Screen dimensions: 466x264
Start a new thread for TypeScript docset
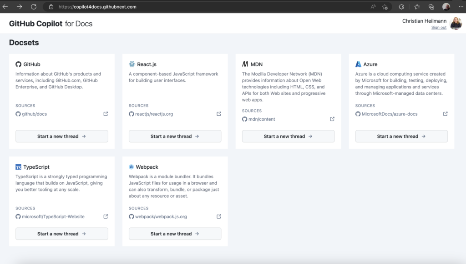click(62, 234)
